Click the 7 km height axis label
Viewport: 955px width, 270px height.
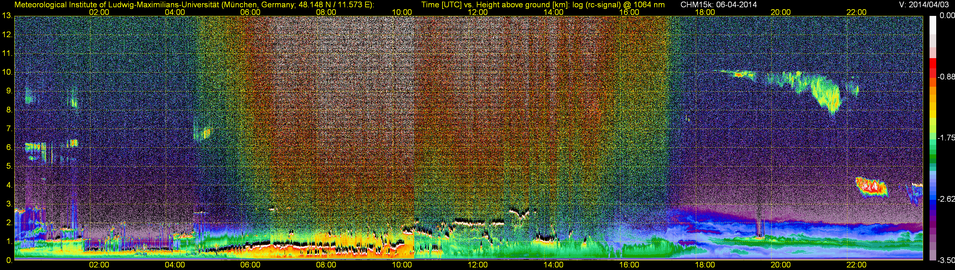point(9,129)
